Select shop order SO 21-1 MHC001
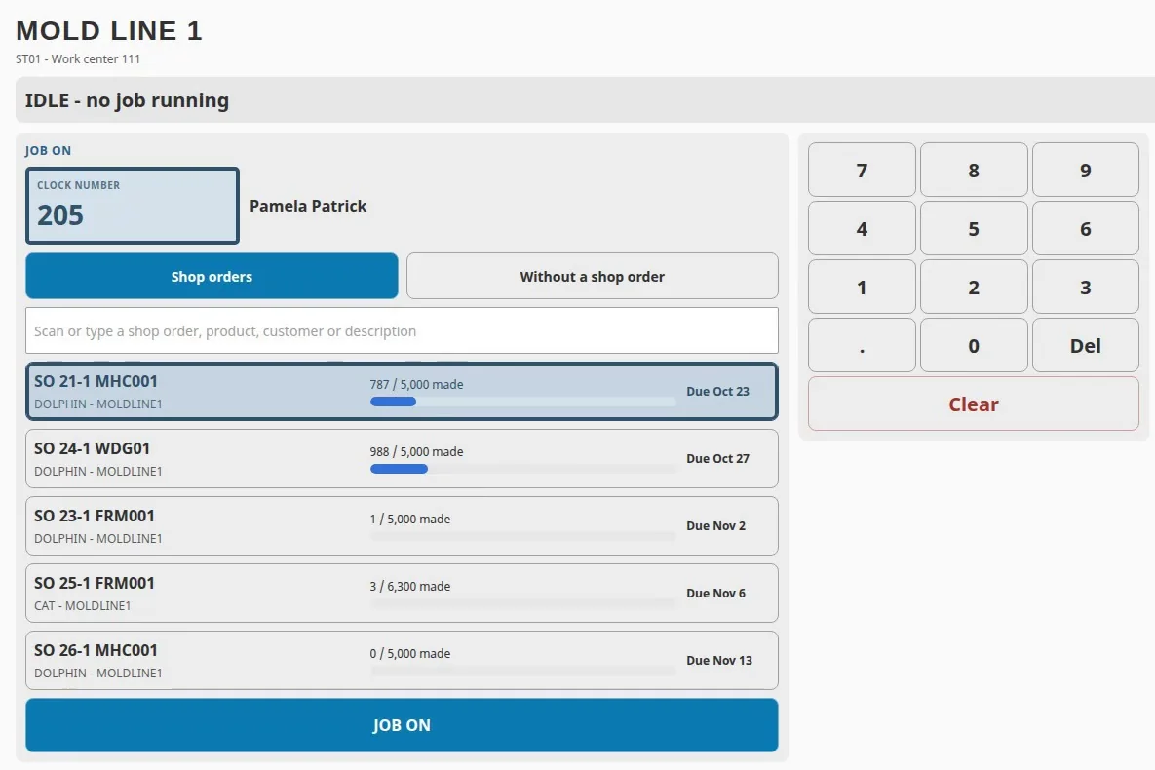1155x770 pixels. pyautogui.click(x=402, y=391)
